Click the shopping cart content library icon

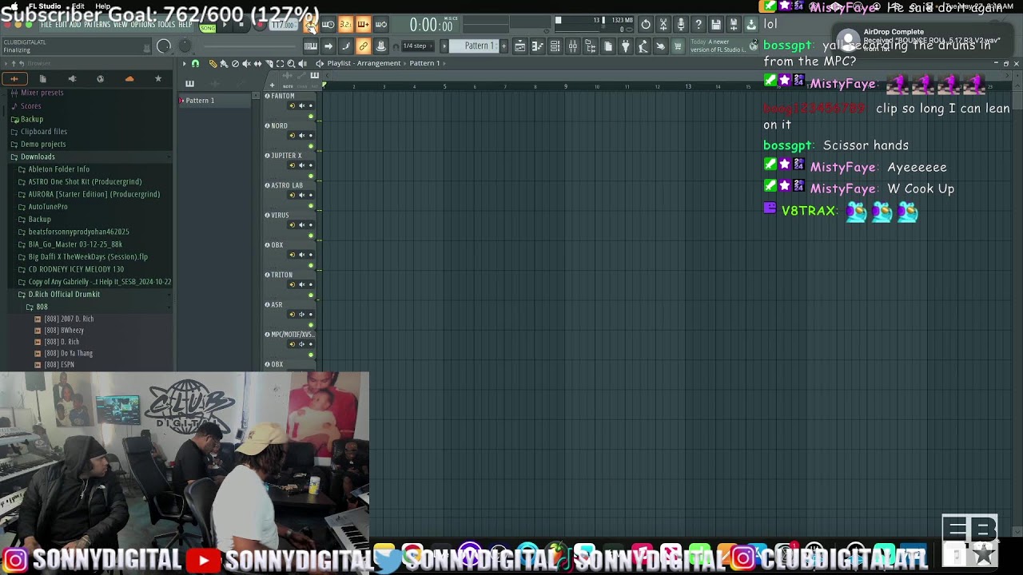coord(678,46)
